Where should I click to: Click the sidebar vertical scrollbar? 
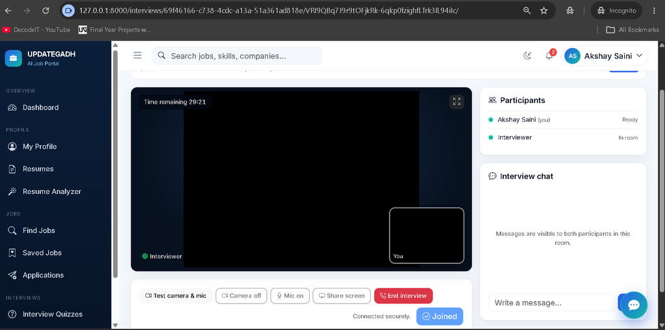(x=115, y=165)
